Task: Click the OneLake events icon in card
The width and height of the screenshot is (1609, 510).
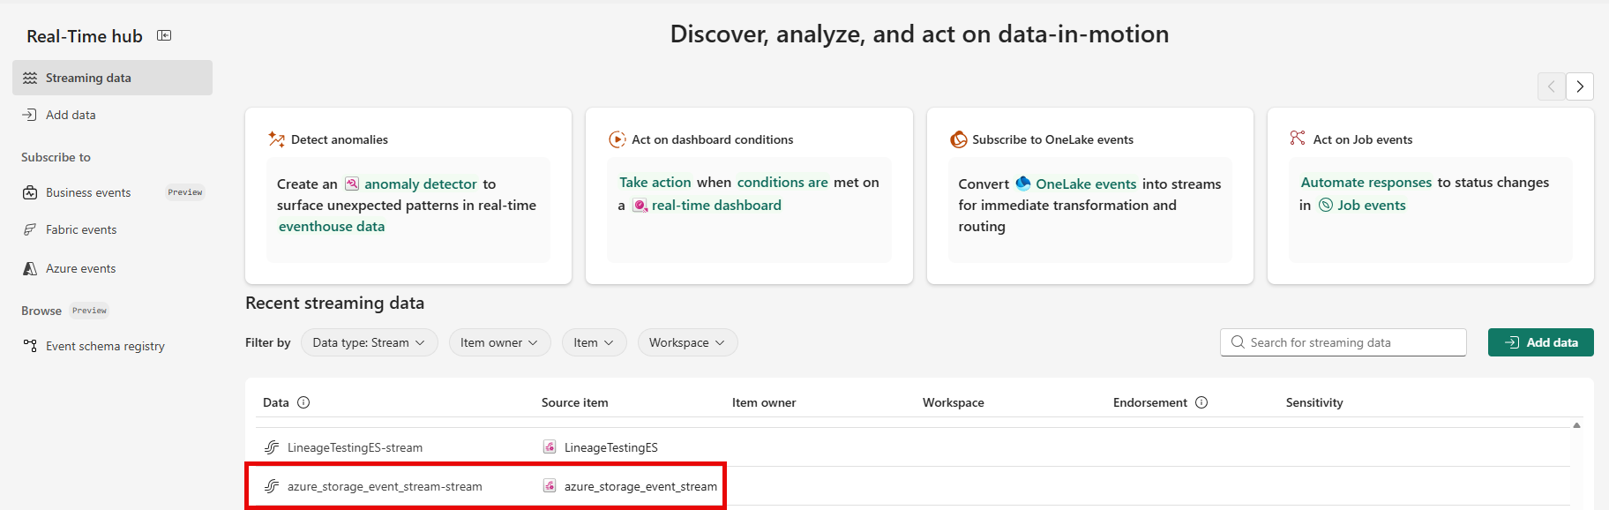Action: coord(1023,184)
